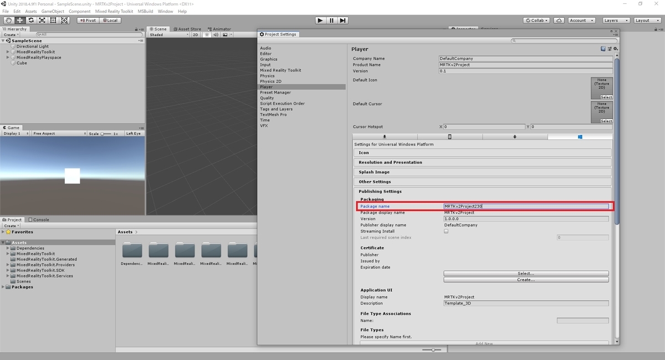Open the Player help book icon
This screenshot has height=360, width=665.
pyautogui.click(x=603, y=49)
